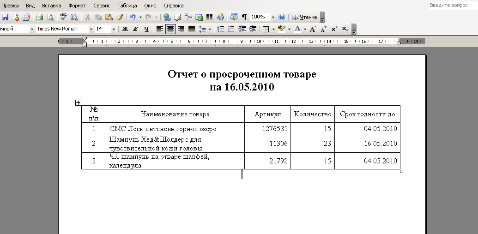Open the Формат menu
The height and width of the screenshot is (234, 478).
tap(77, 6)
